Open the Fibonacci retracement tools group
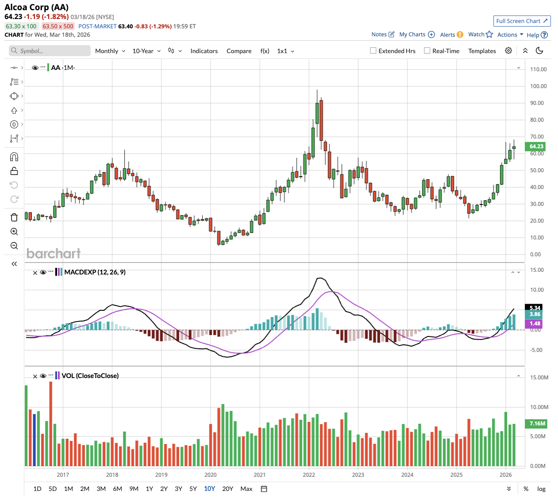558x502 pixels. [x=14, y=82]
